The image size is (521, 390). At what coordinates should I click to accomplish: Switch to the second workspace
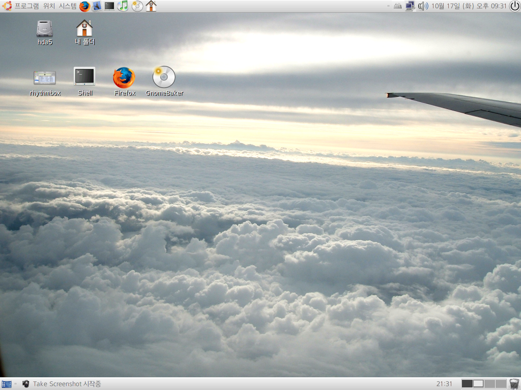[478, 384]
